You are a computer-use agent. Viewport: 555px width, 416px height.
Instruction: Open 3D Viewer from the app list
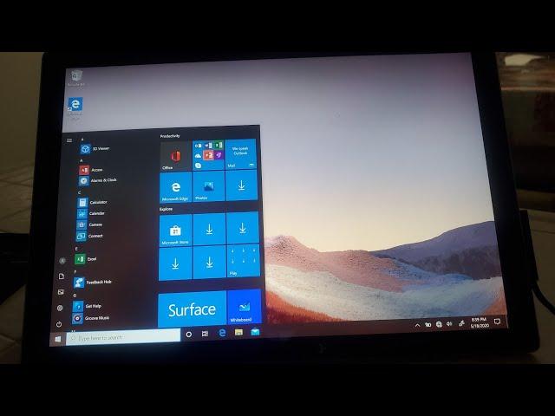pos(95,149)
